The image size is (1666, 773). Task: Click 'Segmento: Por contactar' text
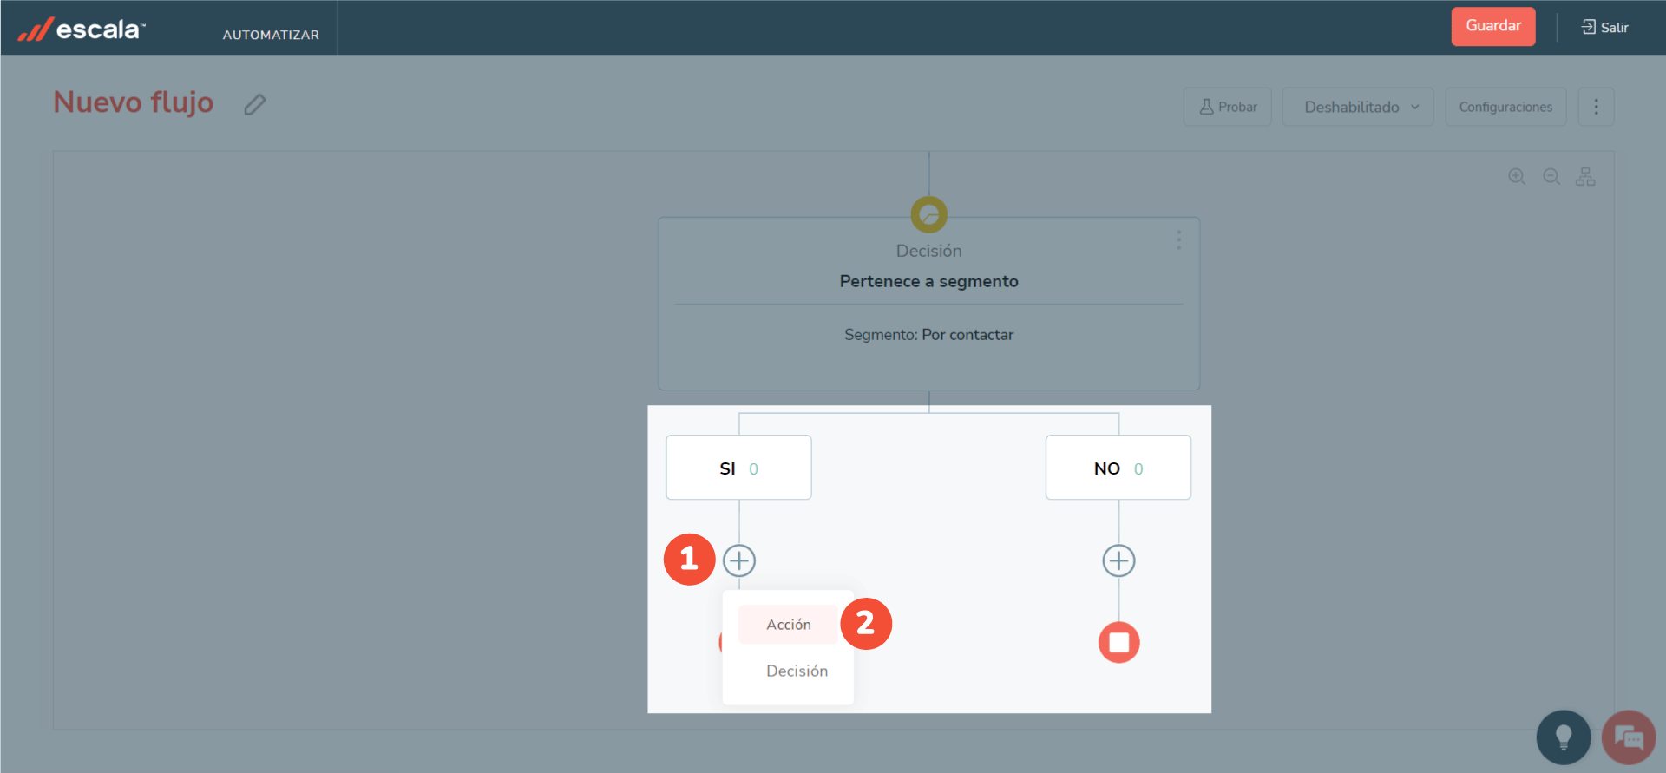(x=928, y=335)
